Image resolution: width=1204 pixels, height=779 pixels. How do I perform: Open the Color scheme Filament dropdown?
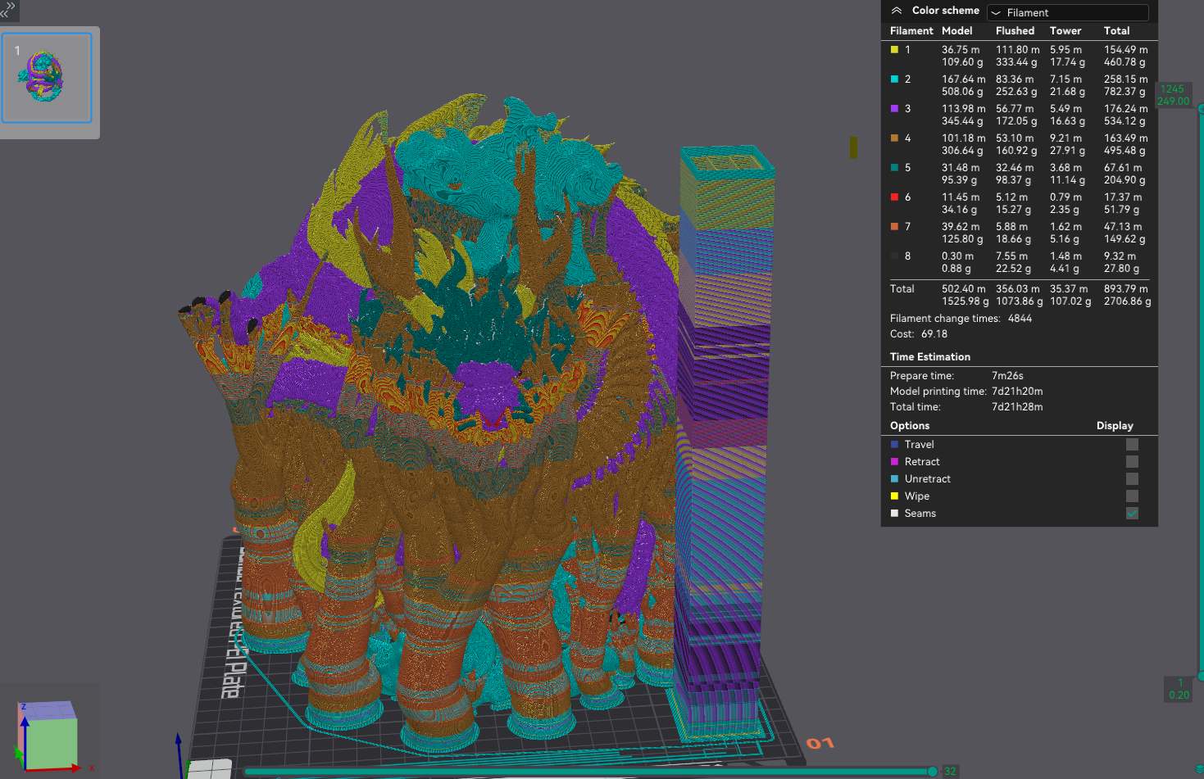coord(1067,12)
